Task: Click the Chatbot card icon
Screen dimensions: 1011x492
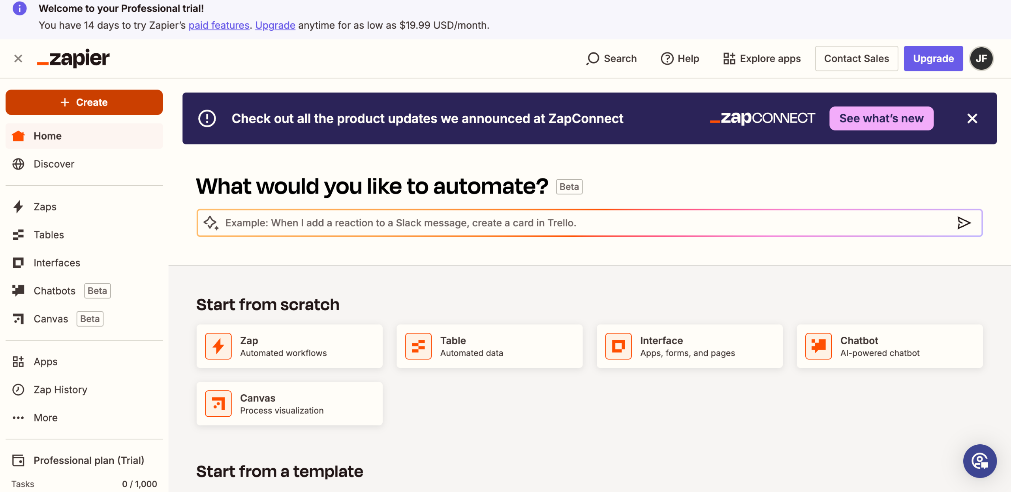Action: click(x=818, y=346)
